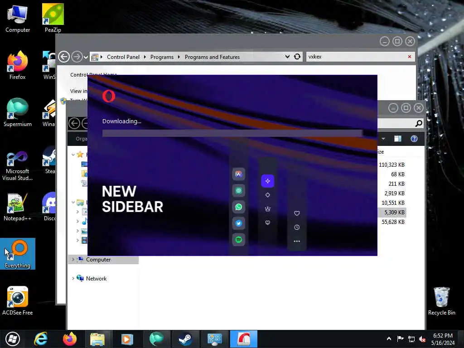This screenshot has width=464, height=348.
Task: Open the recent pages dropdown in Control Panel
Action: (86, 57)
